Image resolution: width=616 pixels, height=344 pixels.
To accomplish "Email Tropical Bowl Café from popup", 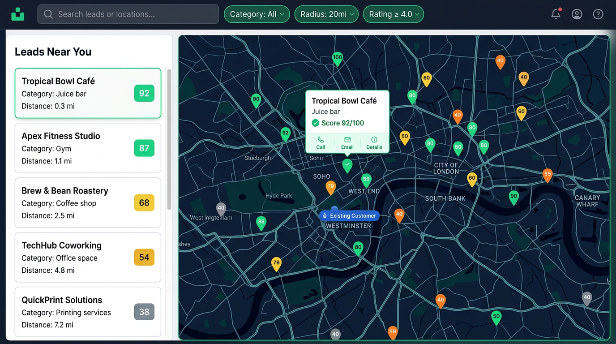I will [x=347, y=143].
